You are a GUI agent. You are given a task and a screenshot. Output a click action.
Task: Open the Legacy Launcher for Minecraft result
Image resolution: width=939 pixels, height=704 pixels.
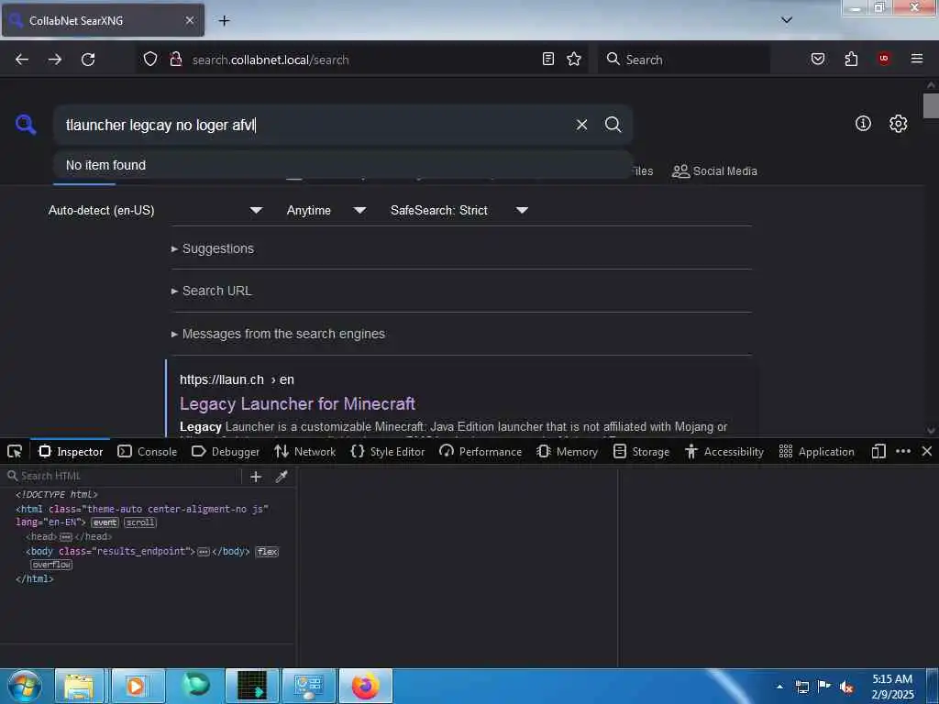click(x=297, y=404)
